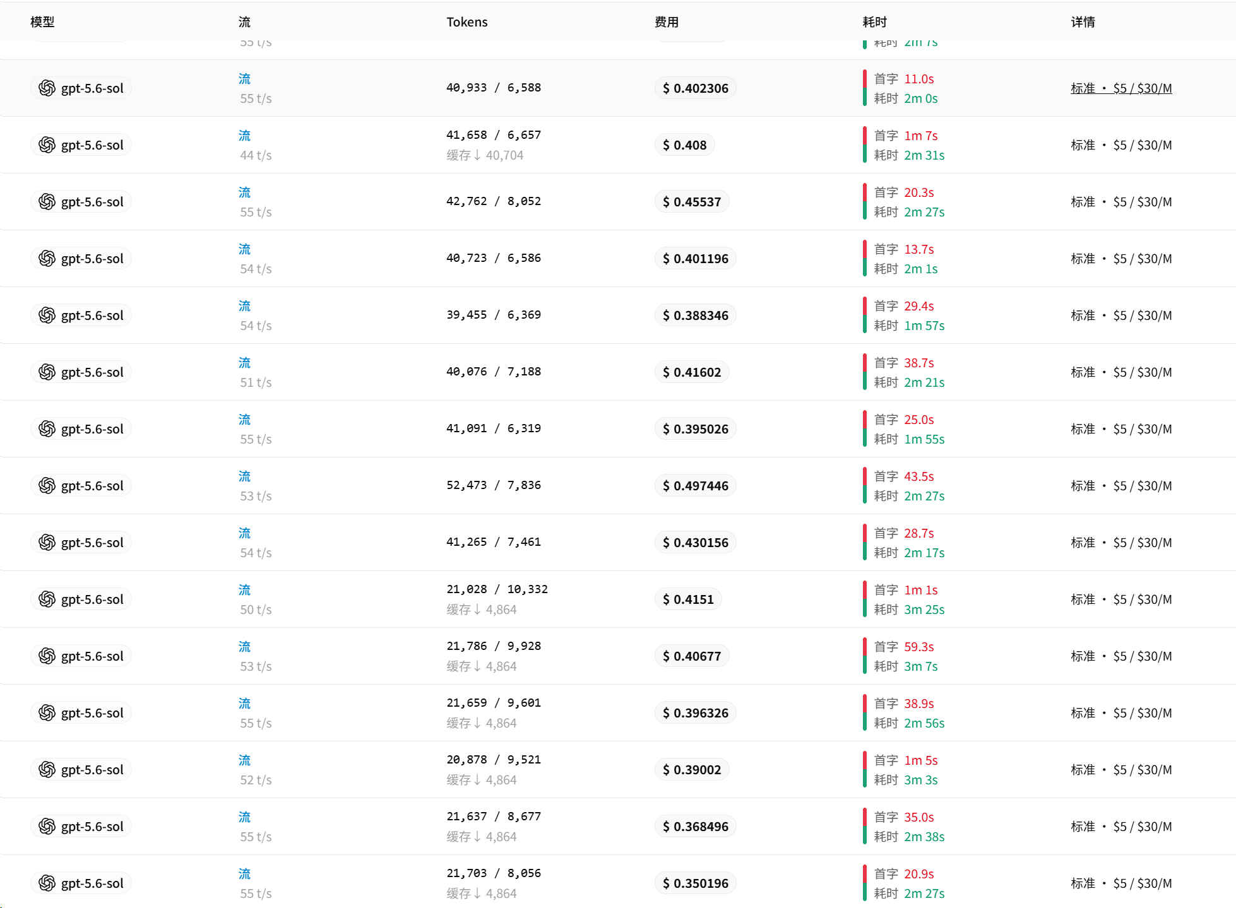
Task: Click the OpenAI logo in the $0.408 row
Action: pyautogui.click(x=47, y=145)
